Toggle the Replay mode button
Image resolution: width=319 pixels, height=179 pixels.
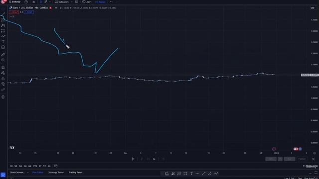click(x=100, y=2)
